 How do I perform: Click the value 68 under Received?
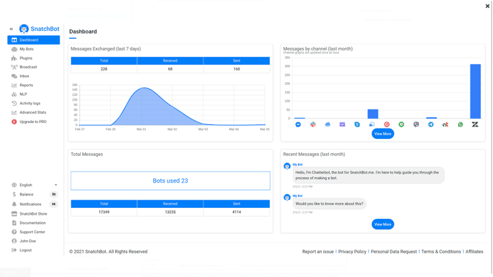[x=170, y=69]
